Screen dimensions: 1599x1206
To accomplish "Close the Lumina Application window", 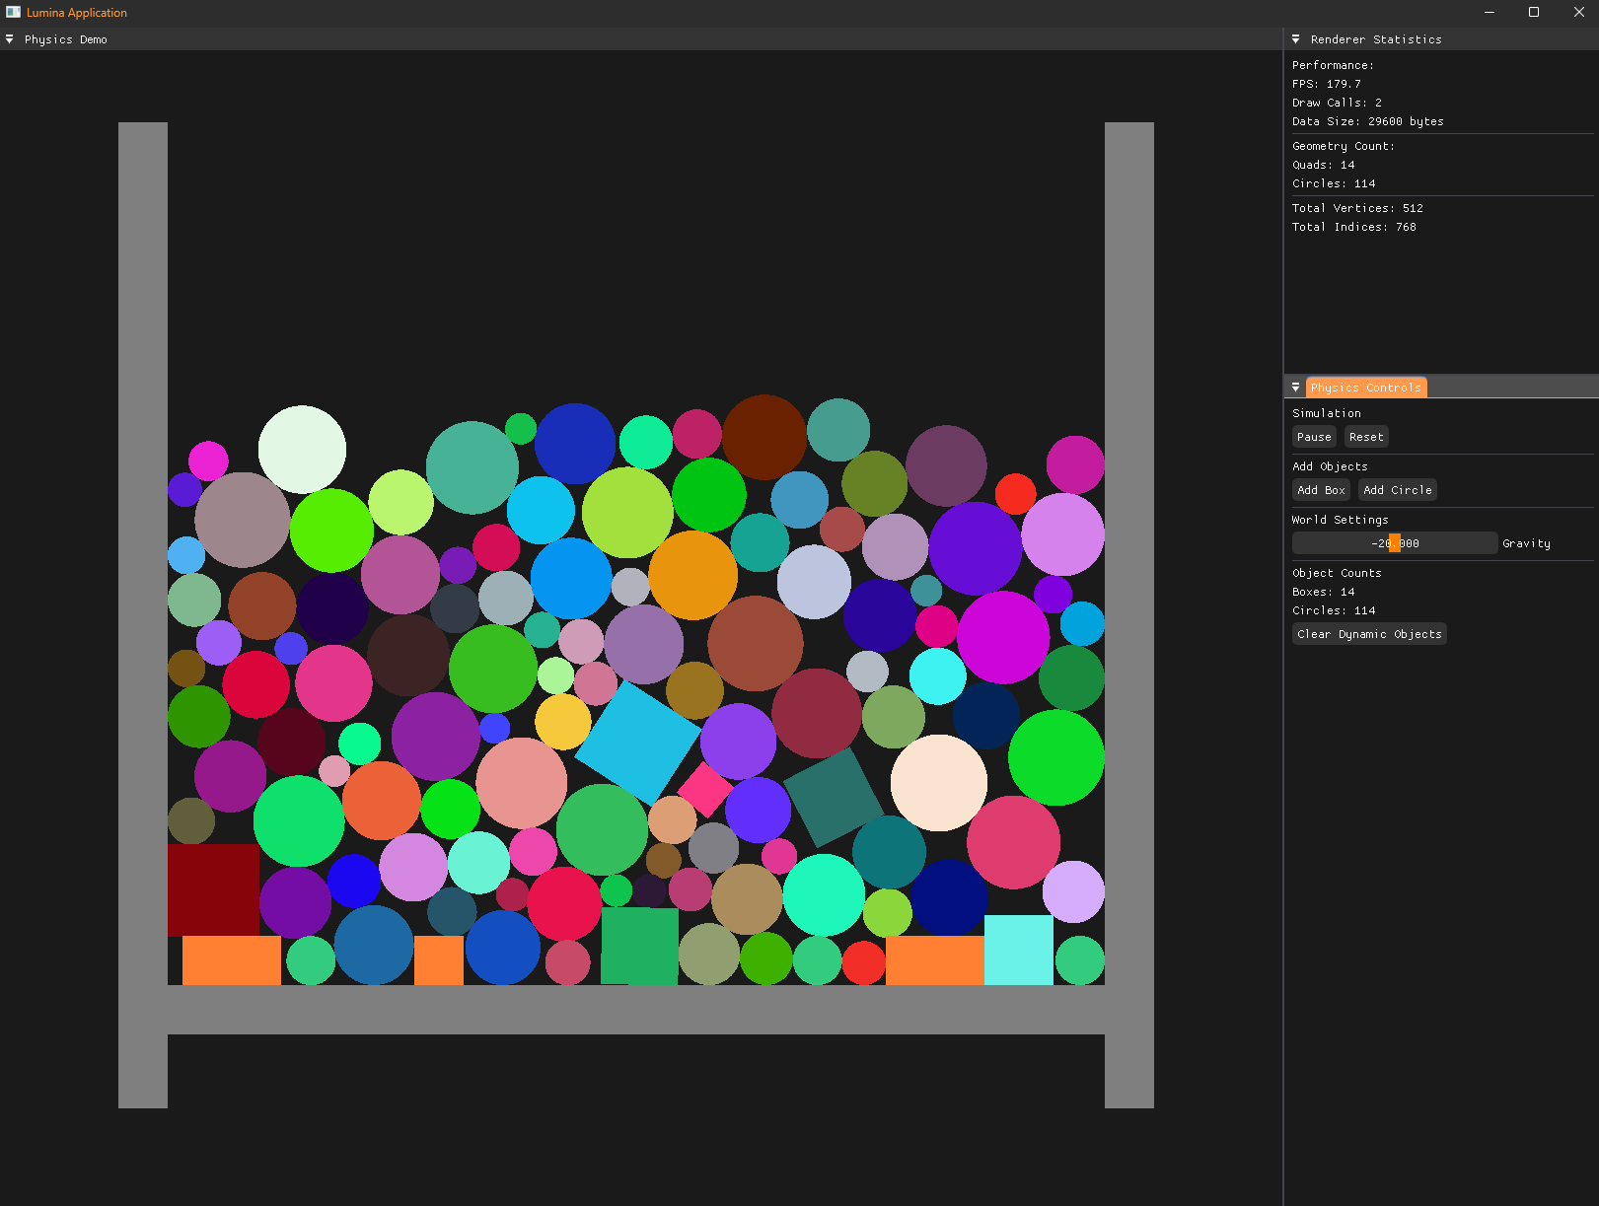I will tap(1578, 13).
